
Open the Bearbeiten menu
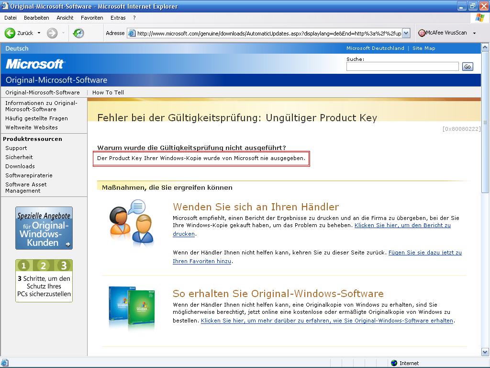coord(36,18)
